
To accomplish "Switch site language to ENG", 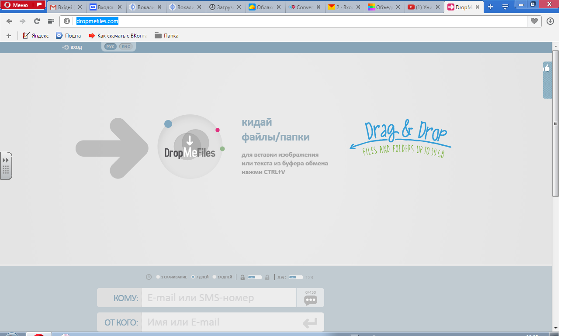I will pos(126,47).
